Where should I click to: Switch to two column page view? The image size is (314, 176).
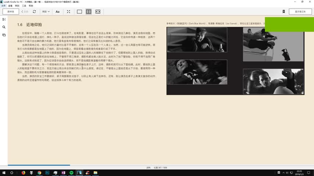click(x=89, y=12)
